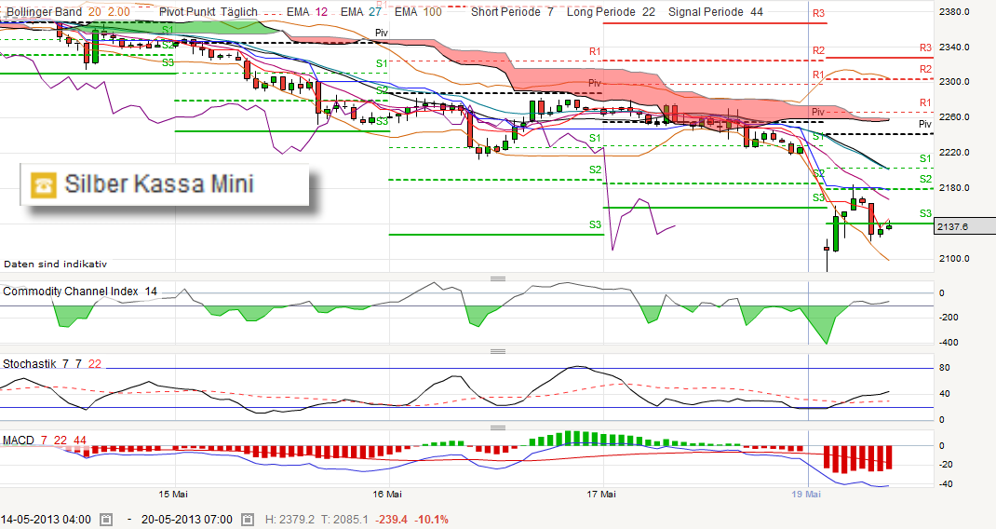Click the T: 2085.1 low value
Image resolution: width=996 pixels, height=529 pixels.
tap(343, 520)
